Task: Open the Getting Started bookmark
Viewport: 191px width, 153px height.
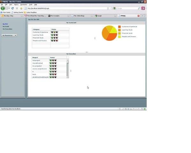Action: (x=17, y=12)
